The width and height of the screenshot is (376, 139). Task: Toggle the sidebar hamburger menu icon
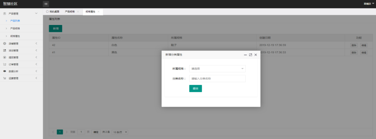(46, 4)
